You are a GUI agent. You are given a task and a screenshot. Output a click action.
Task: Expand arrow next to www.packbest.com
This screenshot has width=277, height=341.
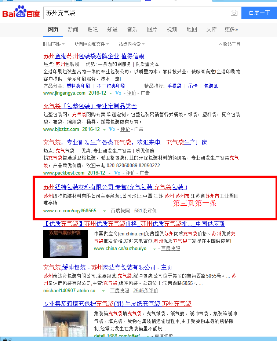coord(109,173)
